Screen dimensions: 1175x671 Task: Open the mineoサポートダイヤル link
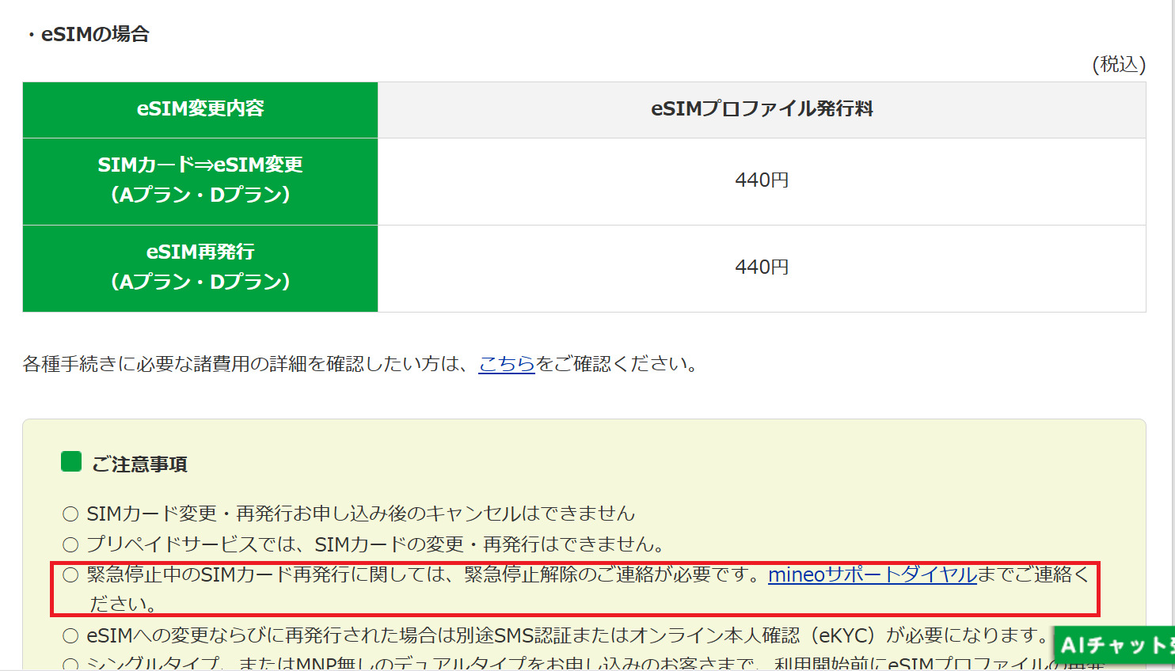click(x=872, y=574)
